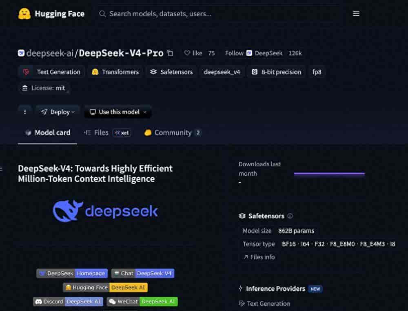408x311 pixels.
Task: Click the Hugging Face logo emoji
Action: pyautogui.click(x=24, y=13)
